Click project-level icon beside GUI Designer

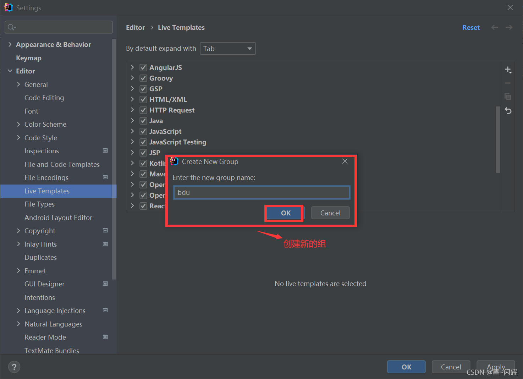tap(105, 284)
